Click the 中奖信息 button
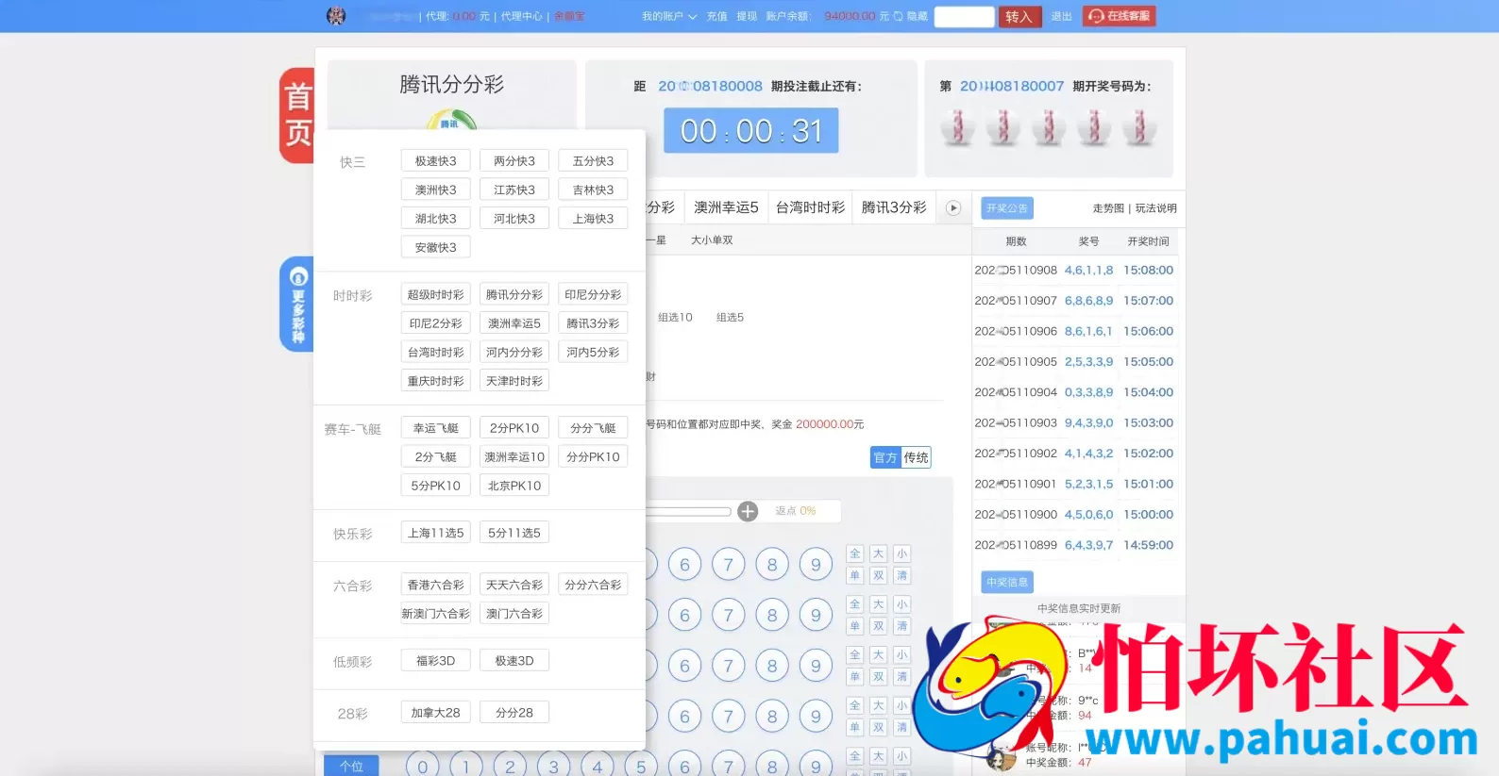The width and height of the screenshot is (1499, 776). tap(1007, 583)
